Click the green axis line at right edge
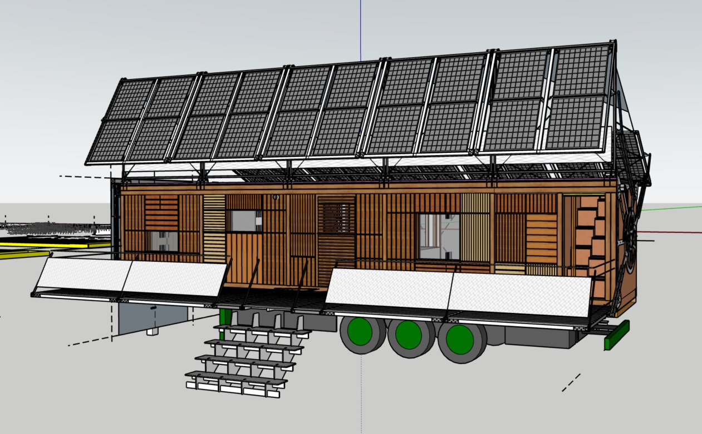 click(x=671, y=209)
